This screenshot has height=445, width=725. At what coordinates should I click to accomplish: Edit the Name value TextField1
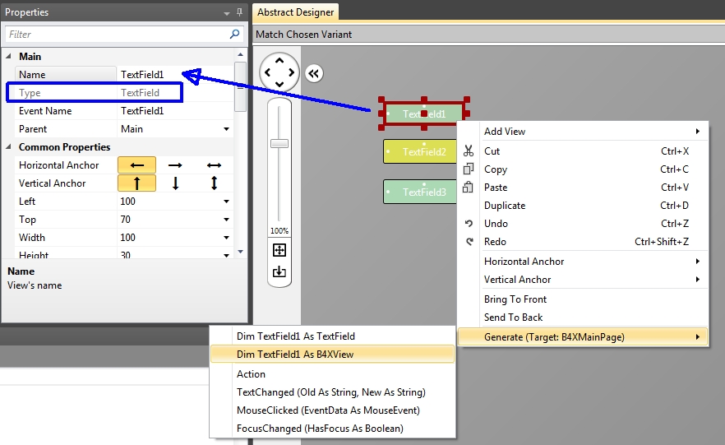click(175, 75)
